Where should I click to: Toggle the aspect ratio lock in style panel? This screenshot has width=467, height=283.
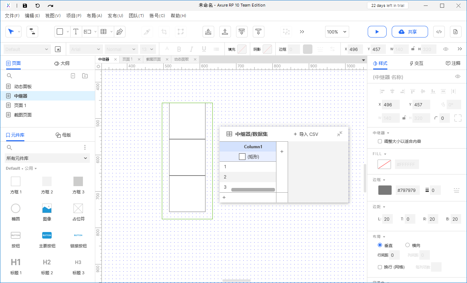404,118
